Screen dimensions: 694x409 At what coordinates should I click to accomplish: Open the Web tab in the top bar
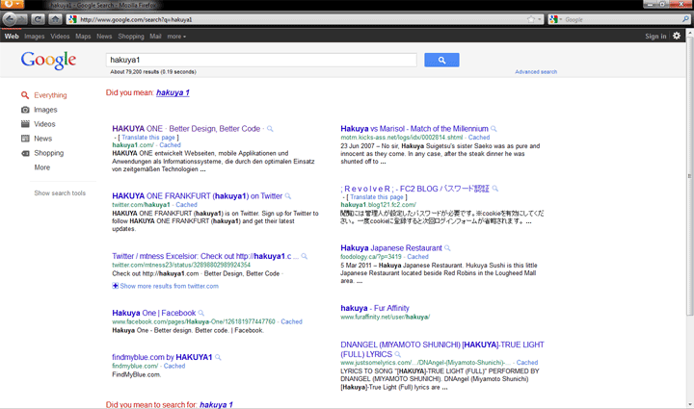pyautogui.click(x=12, y=37)
